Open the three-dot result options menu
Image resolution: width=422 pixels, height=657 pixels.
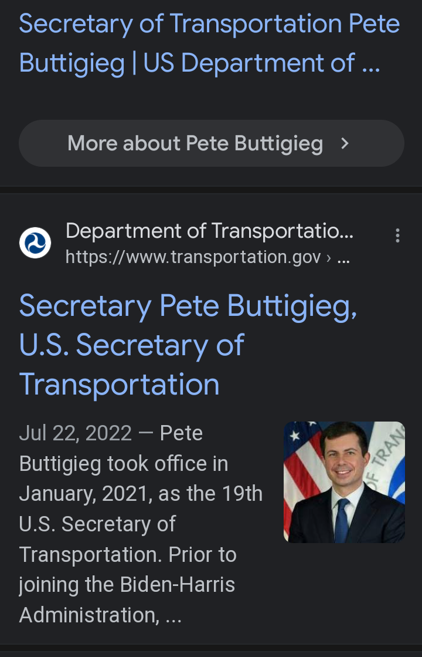click(x=397, y=235)
